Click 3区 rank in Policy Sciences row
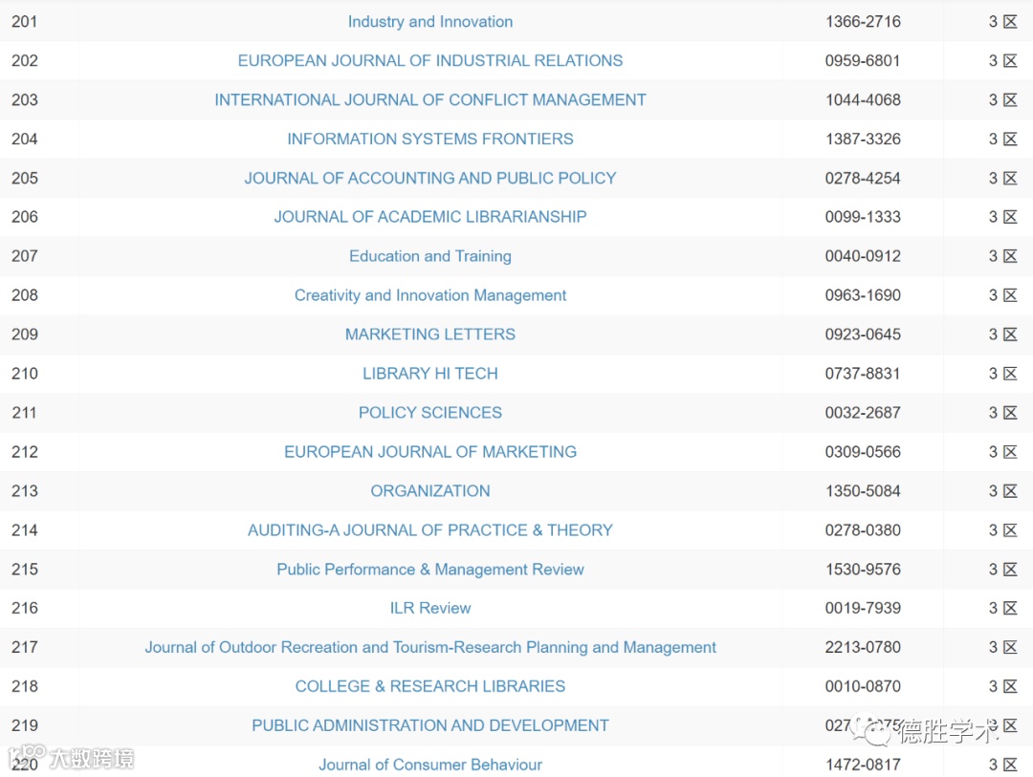Viewport: 1033px width, 777px height. click(1002, 412)
